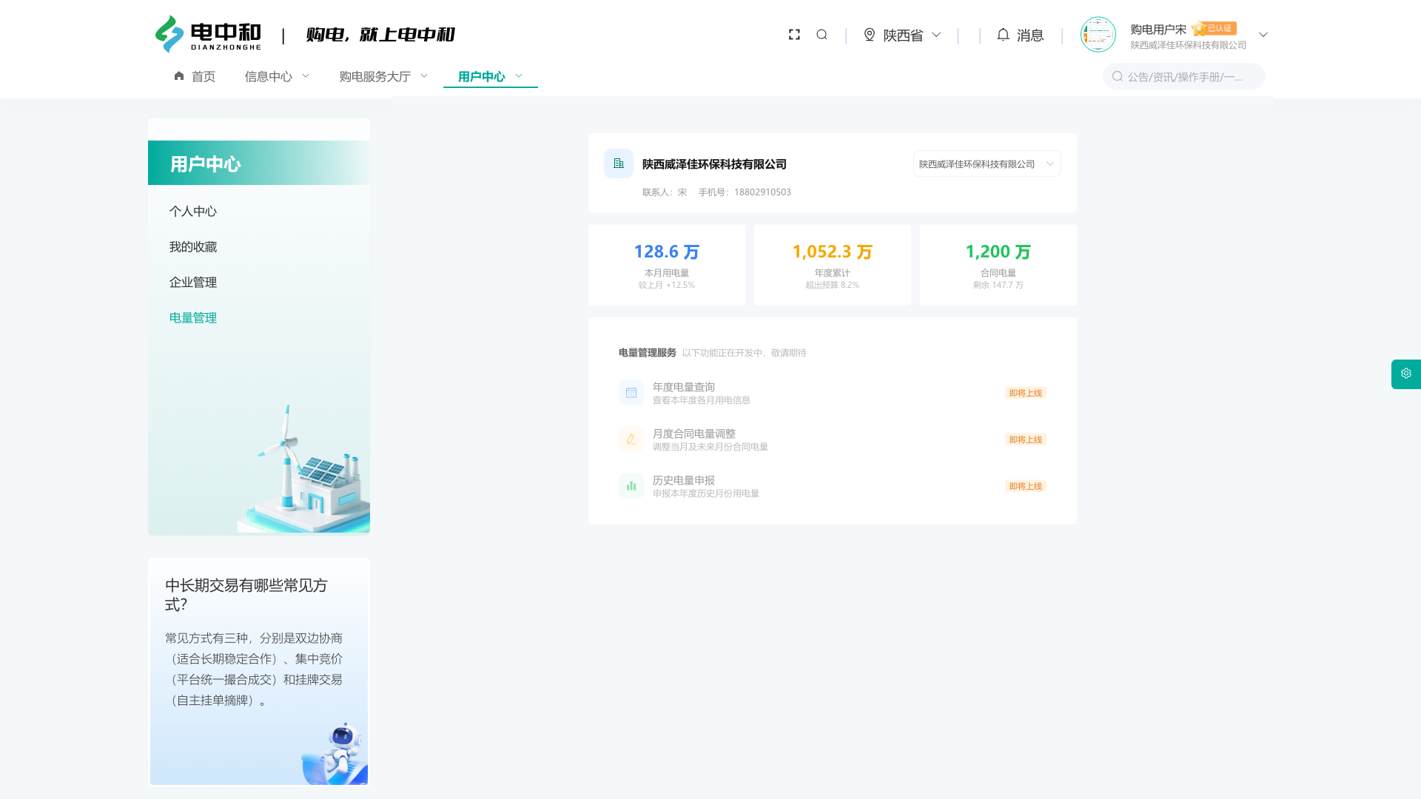Click the 用户中心 sidebar header
The image size is (1421, 799).
(259, 163)
